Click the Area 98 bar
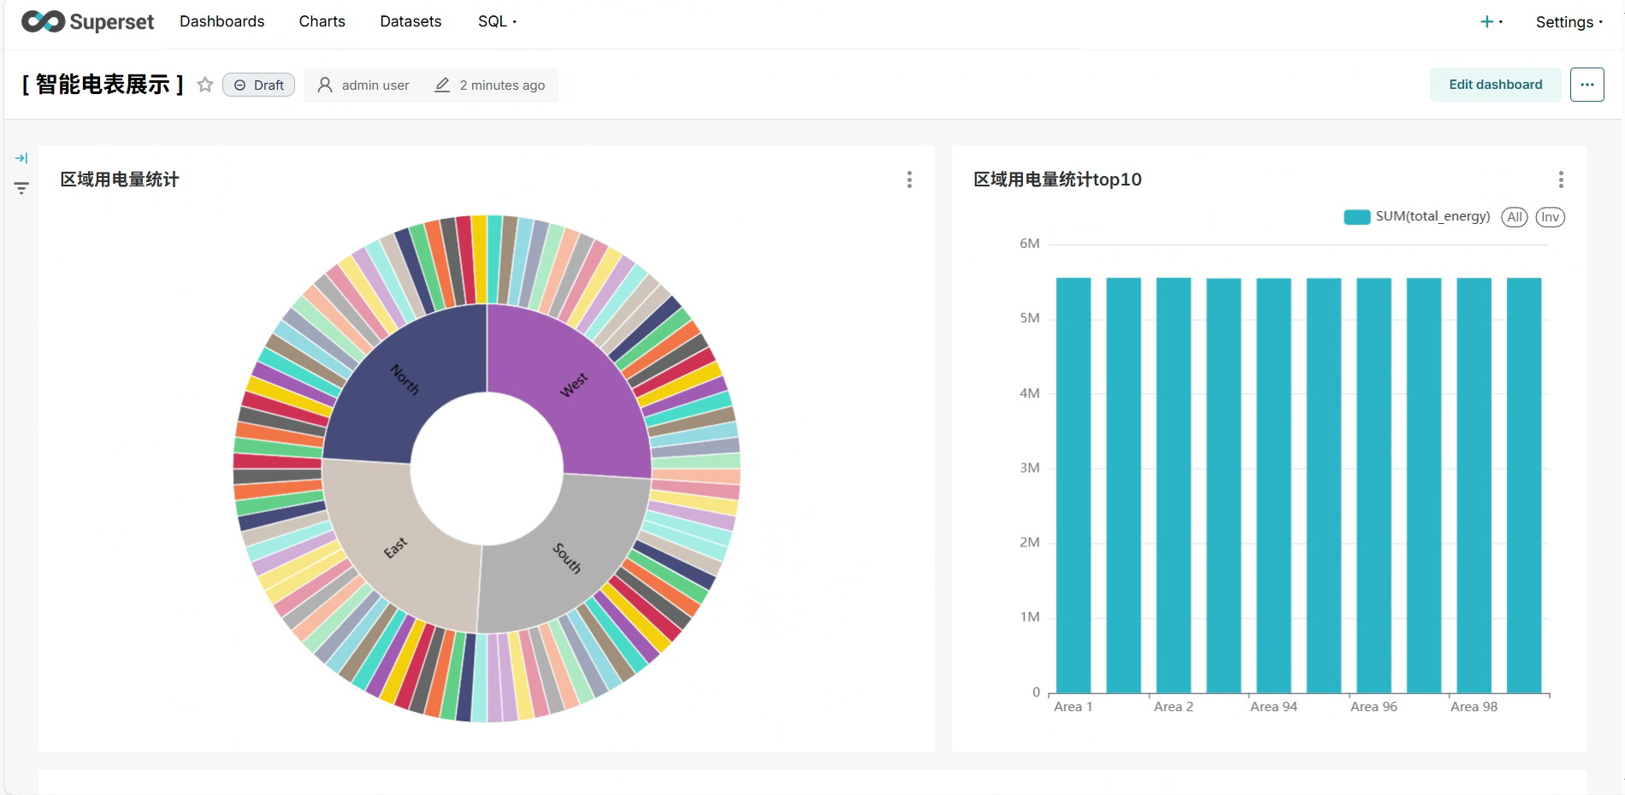This screenshot has height=795, width=1625. 1474,485
